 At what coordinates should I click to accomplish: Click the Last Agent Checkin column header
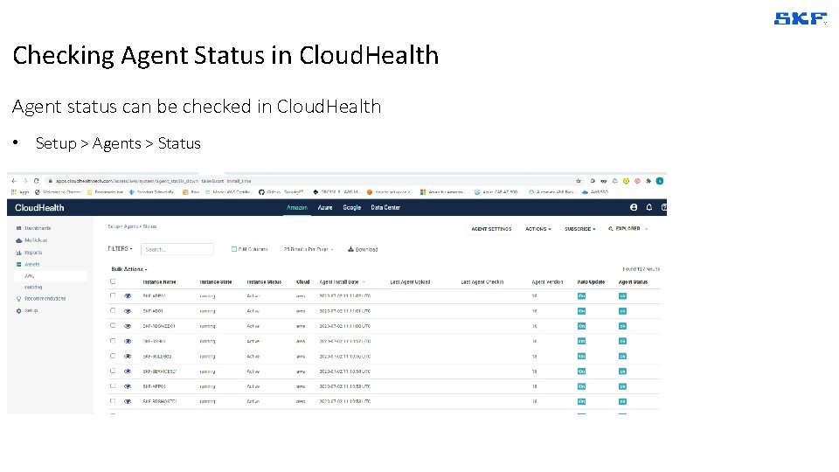[x=482, y=282]
